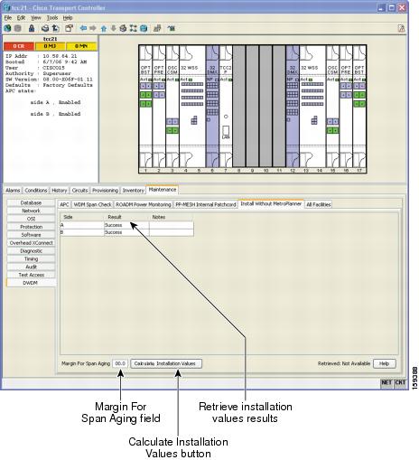Click Calculate Installation Values button
This screenshot has height=460, width=419.
click(166, 363)
